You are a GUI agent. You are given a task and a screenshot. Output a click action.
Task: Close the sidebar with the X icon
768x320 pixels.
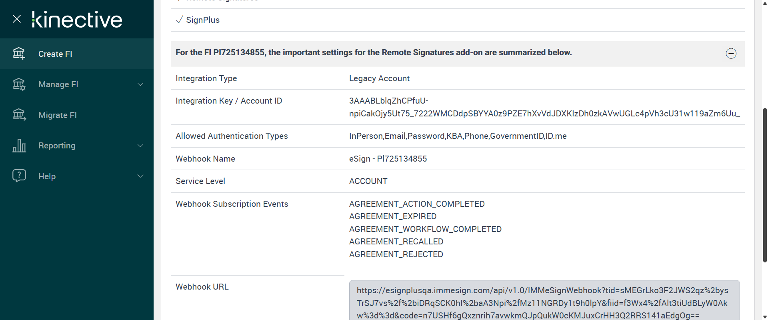(17, 19)
